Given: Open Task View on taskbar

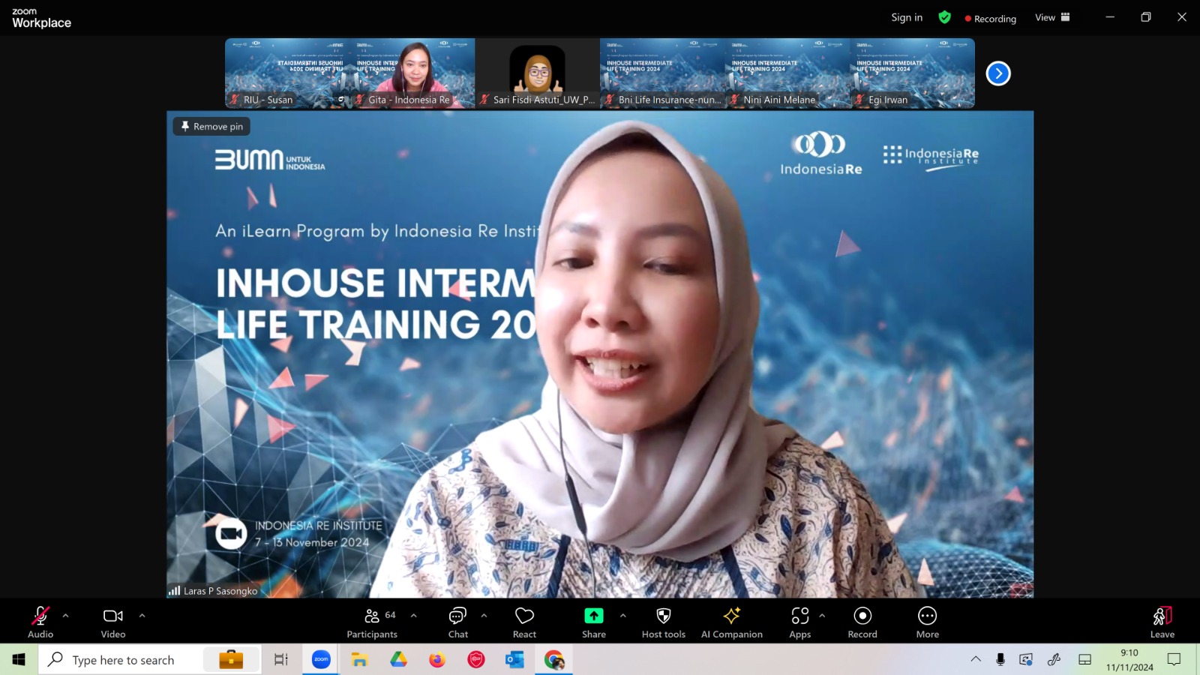Looking at the screenshot, I should (281, 660).
